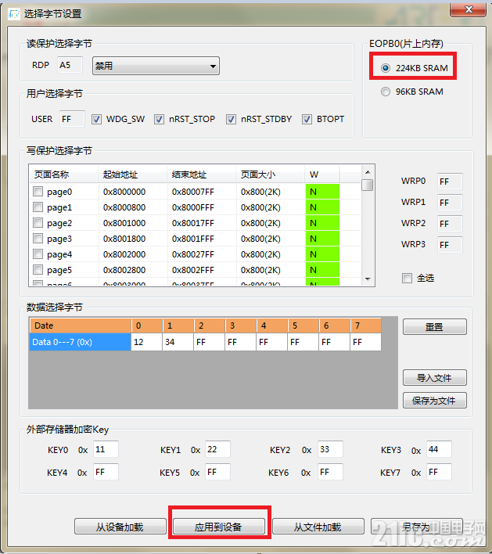This screenshot has height=554, width=492.
Task: Uncheck the nRST_STOP checkbox
Action: [x=159, y=120]
